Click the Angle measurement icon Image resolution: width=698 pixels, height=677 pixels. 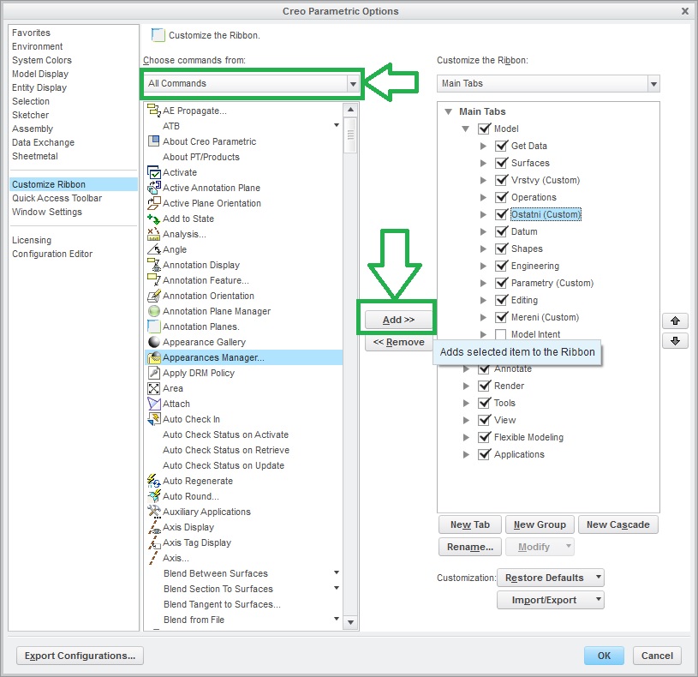[153, 249]
